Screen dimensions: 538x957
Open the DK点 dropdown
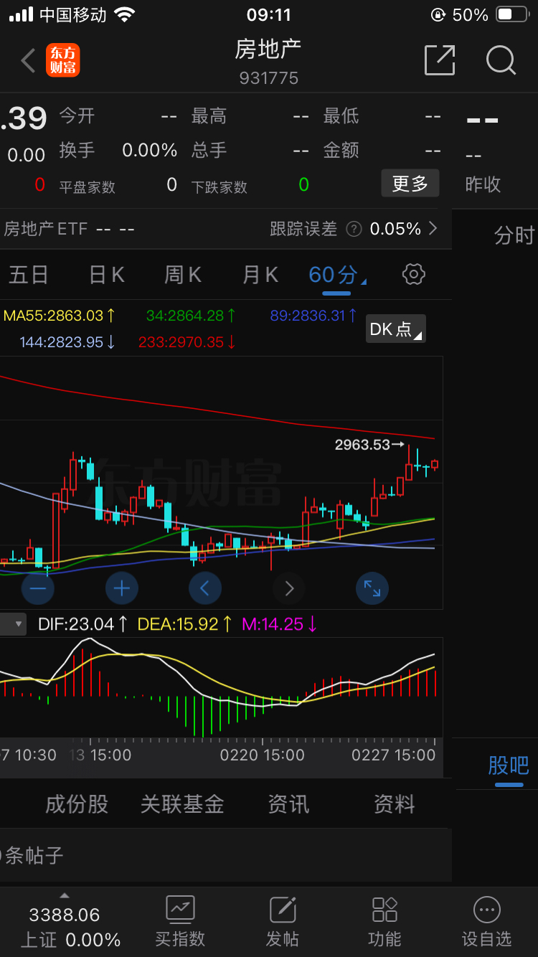coord(395,329)
